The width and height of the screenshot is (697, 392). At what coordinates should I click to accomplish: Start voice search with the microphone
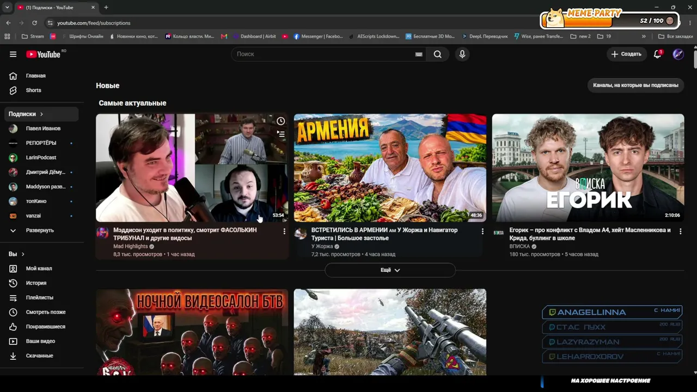pos(462,54)
